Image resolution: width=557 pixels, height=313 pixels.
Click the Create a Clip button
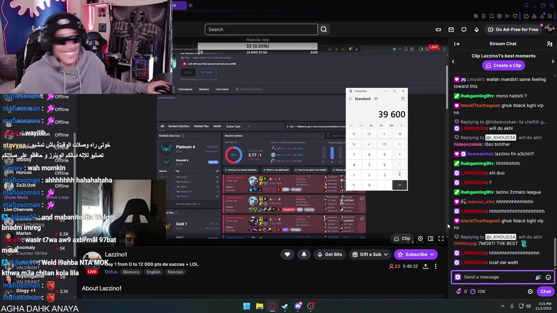pos(503,66)
